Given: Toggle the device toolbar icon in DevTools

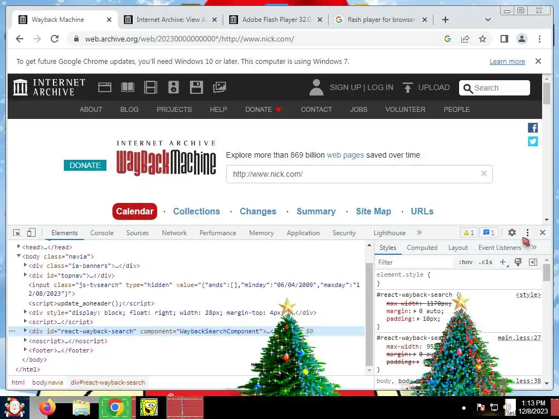Looking at the screenshot, I should (x=31, y=232).
